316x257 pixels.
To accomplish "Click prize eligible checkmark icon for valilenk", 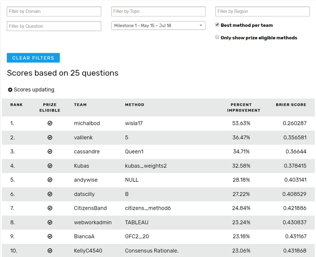I will pyautogui.click(x=50, y=137).
